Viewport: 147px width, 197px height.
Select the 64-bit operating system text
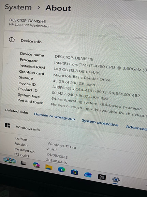pos(98,104)
